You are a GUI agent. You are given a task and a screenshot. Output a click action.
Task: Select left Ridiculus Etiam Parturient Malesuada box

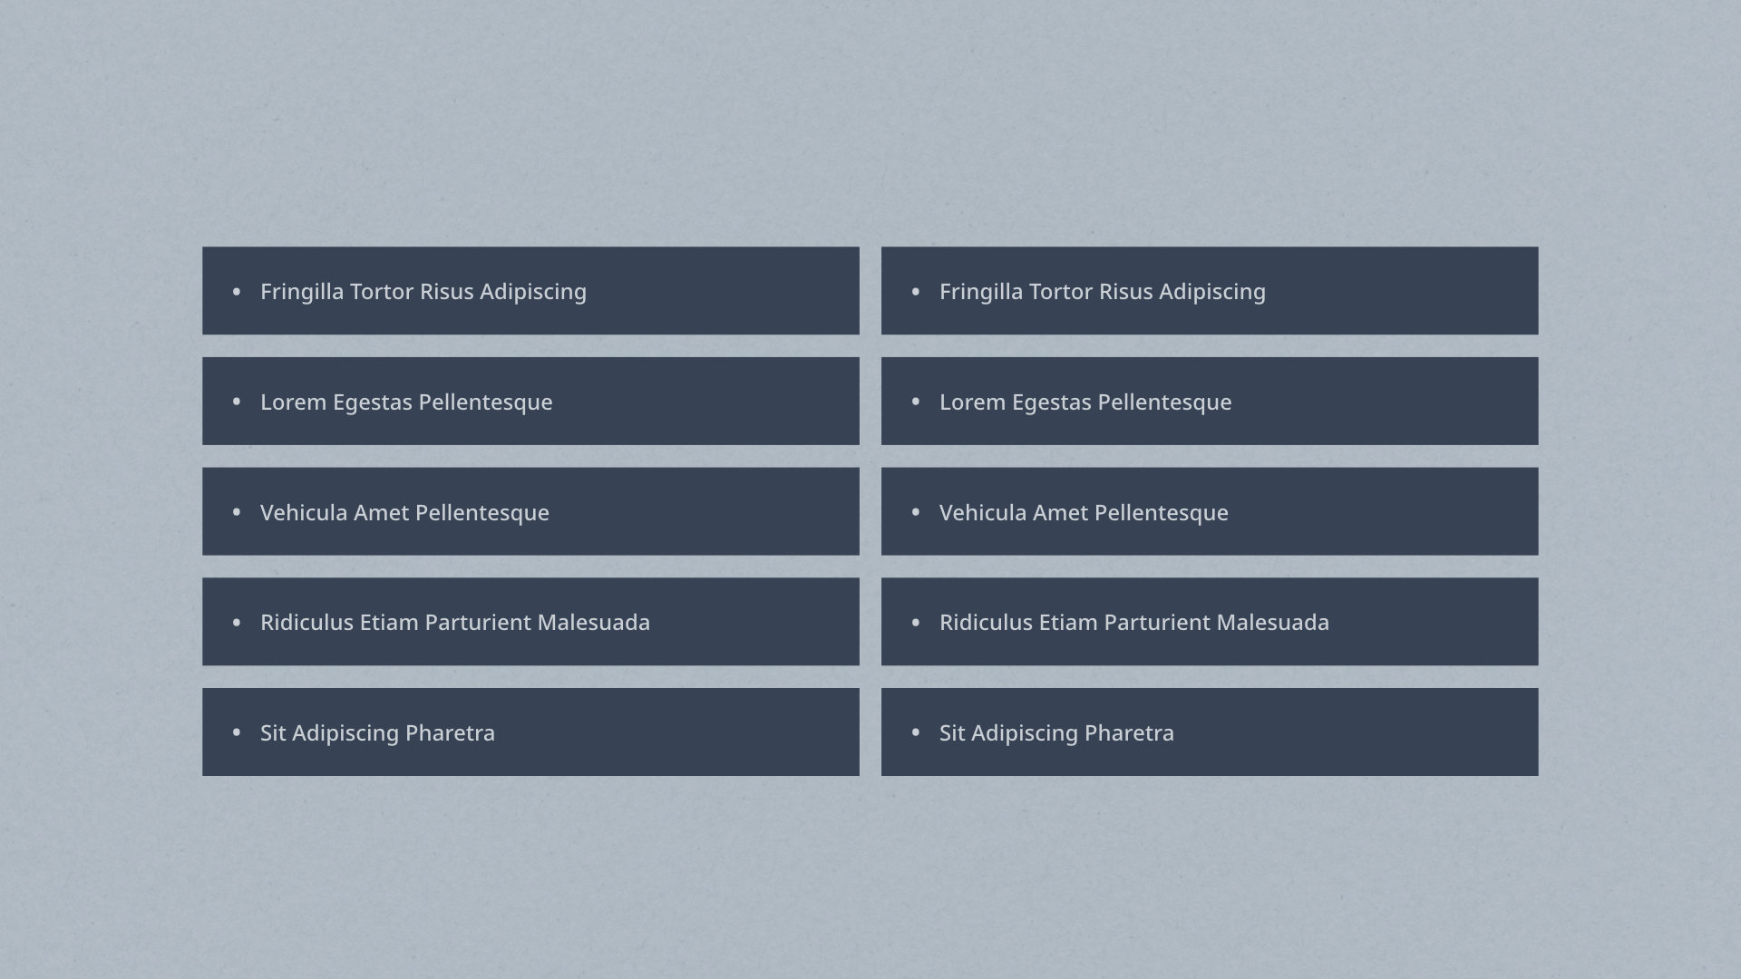click(530, 622)
